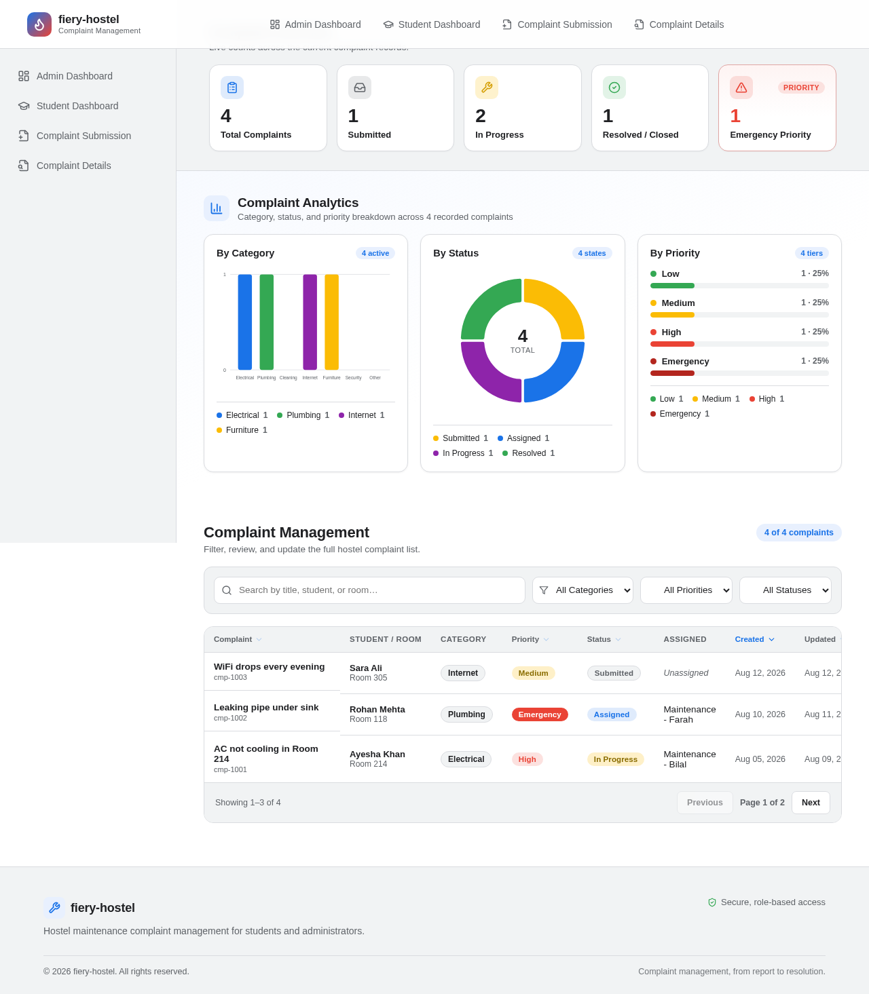Click the shield icon beside Secure access

(712, 902)
